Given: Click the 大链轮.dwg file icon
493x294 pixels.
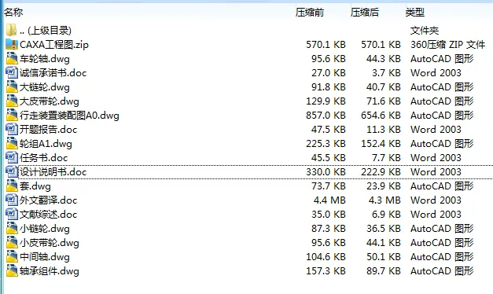Looking at the screenshot, I should pos(12,86).
